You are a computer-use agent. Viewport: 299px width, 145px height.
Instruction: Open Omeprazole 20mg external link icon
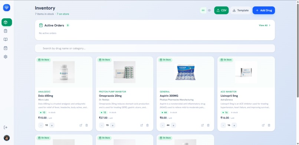142,125
